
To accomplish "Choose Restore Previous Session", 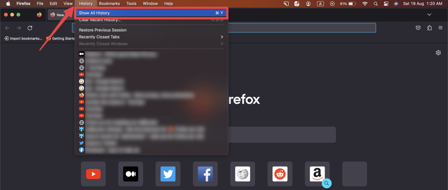I will click(x=151, y=30).
